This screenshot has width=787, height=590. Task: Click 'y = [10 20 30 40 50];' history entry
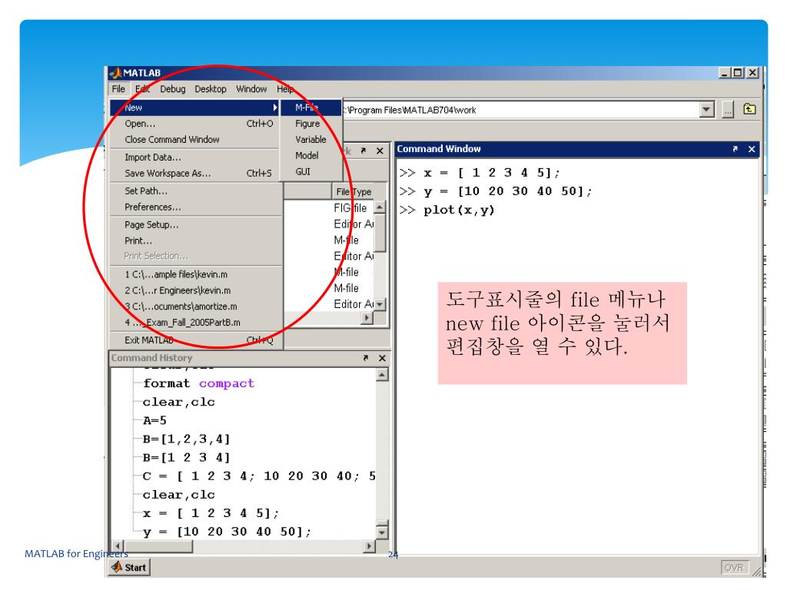227,532
